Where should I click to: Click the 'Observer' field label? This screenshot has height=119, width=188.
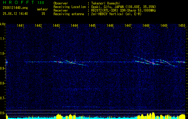(61, 3)
